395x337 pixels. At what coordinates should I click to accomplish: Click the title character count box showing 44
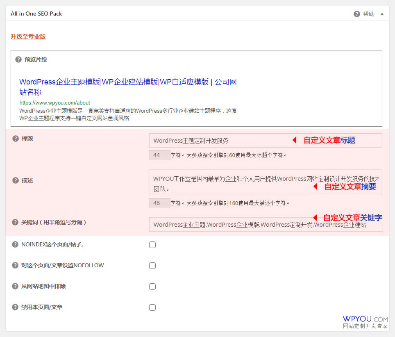click(x=159, y=155)
